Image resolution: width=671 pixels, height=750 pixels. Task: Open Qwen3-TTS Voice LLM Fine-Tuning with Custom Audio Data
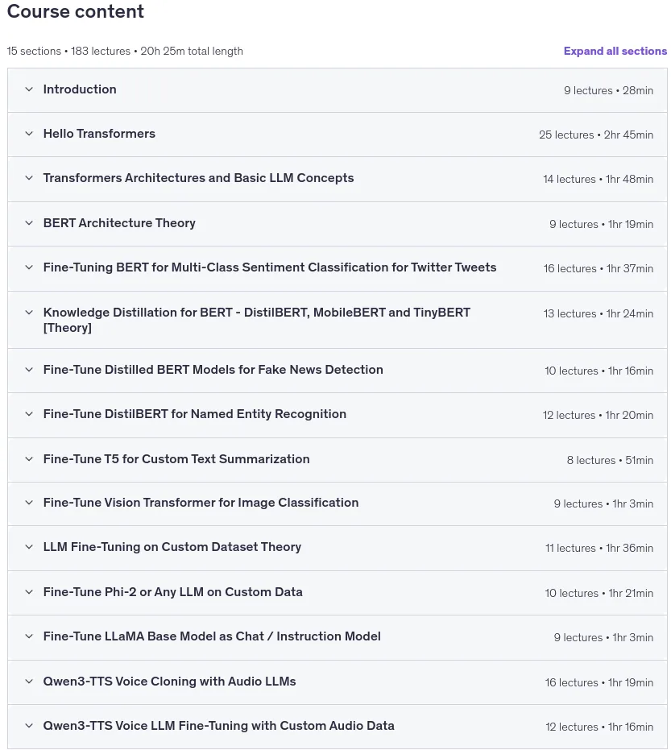(x=218, y=726)
